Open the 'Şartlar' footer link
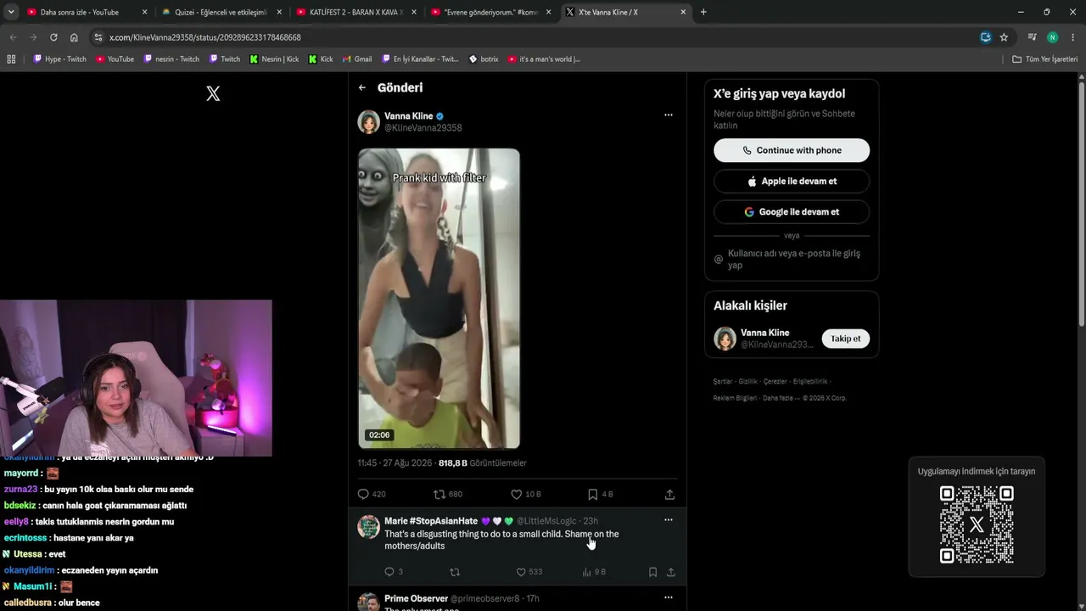 click(x=722, y=381)
